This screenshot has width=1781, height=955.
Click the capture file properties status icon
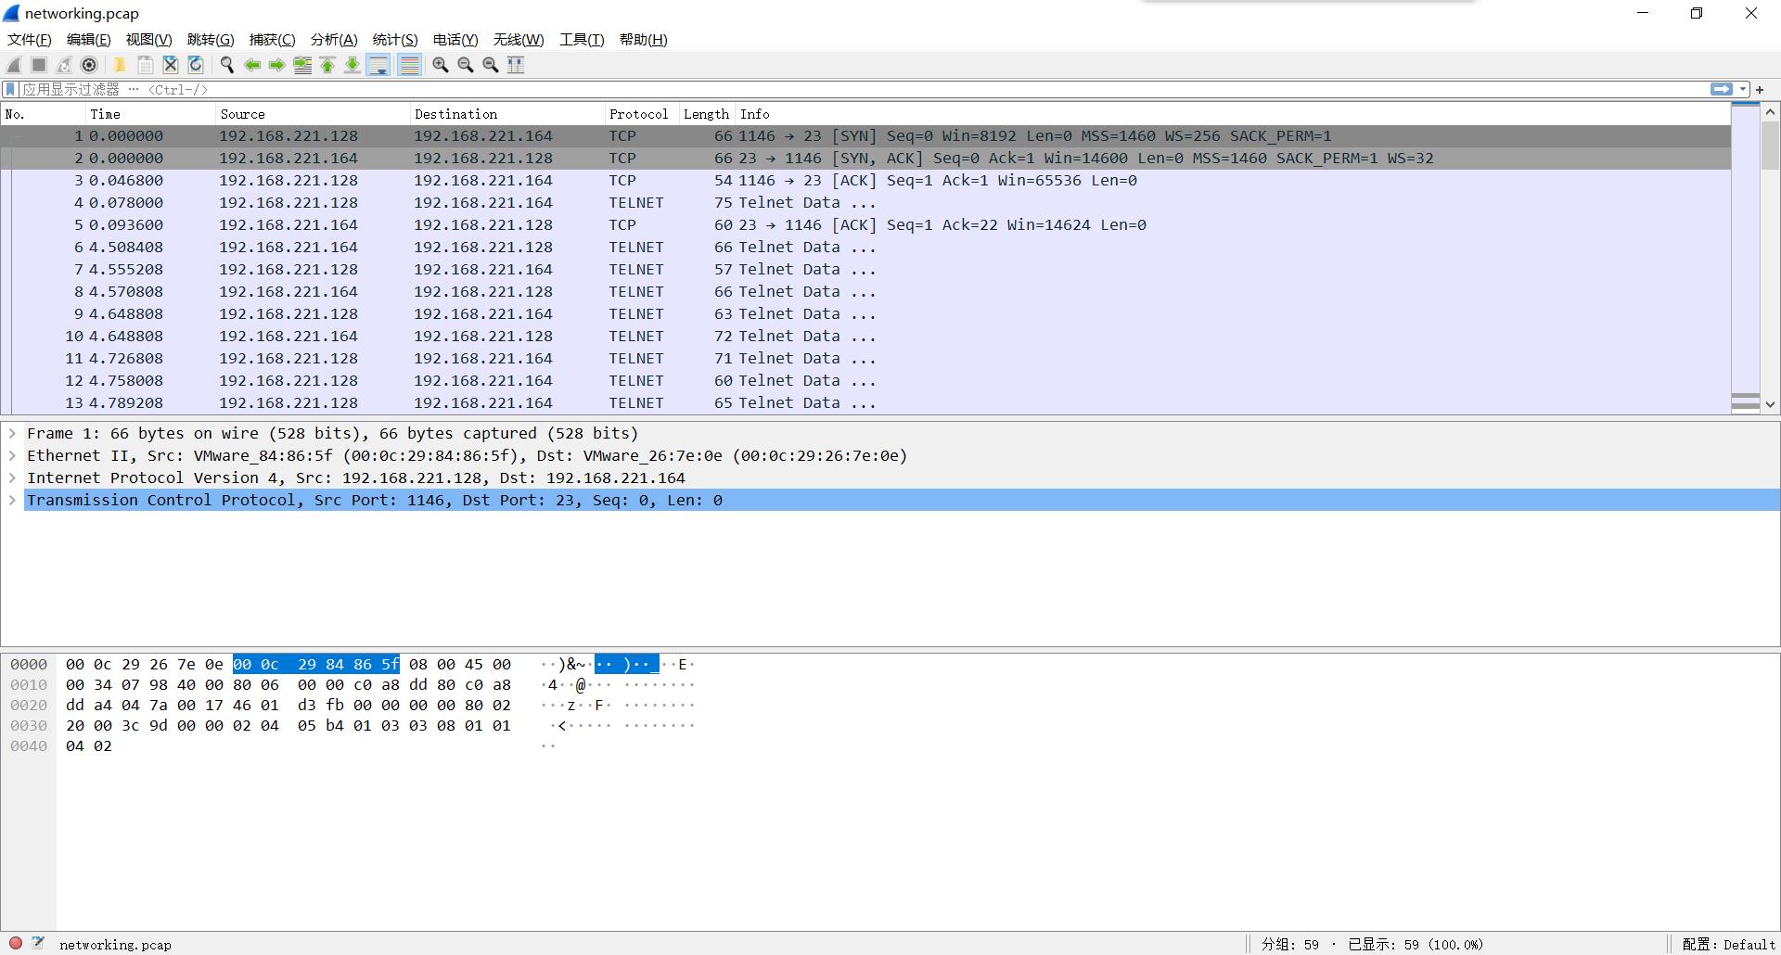click(x=38, y=943)
